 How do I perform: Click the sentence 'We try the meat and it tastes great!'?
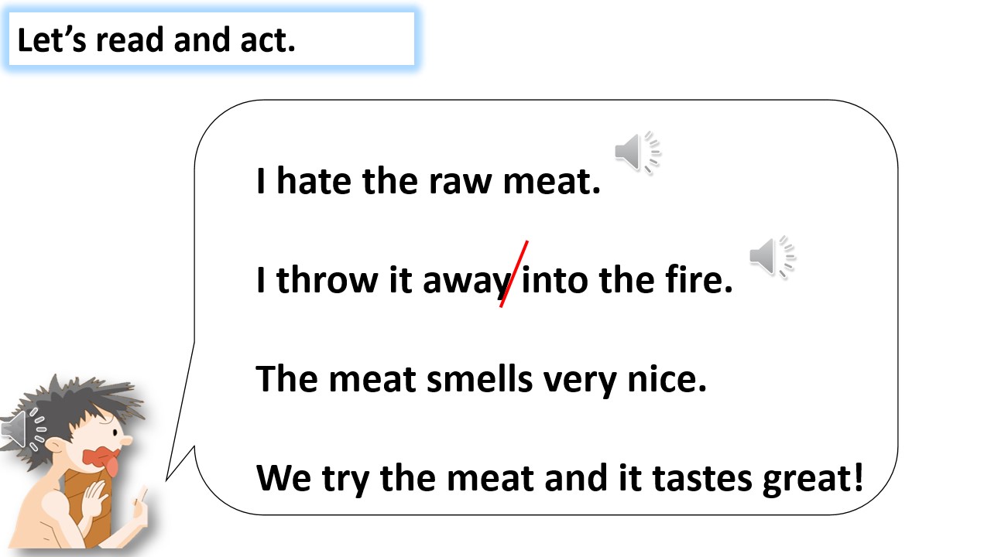(560, 478)
